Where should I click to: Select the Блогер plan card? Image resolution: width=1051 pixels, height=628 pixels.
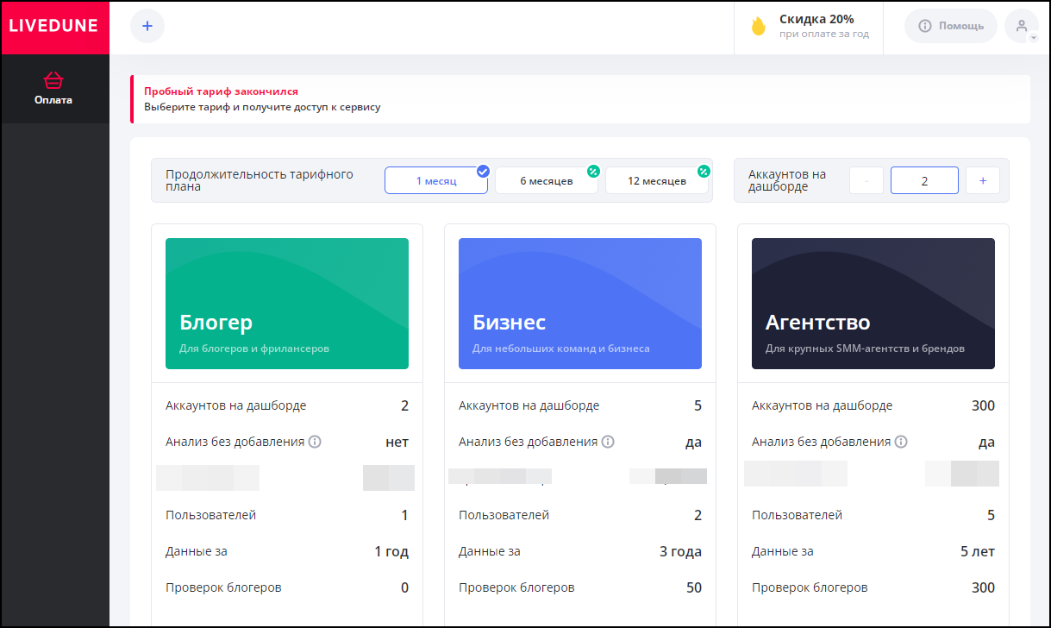(x=287, y=304)
